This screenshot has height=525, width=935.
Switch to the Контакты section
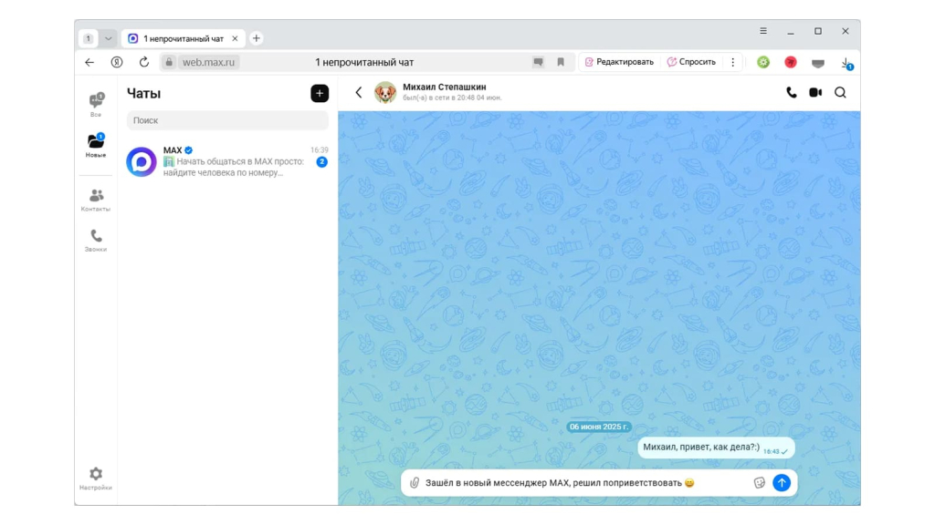point(96,201)
